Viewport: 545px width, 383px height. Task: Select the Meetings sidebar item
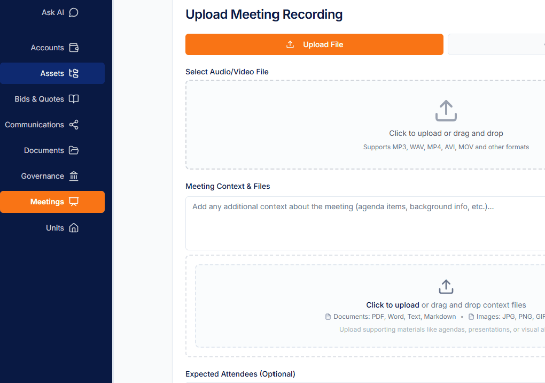tap(52, 202)
